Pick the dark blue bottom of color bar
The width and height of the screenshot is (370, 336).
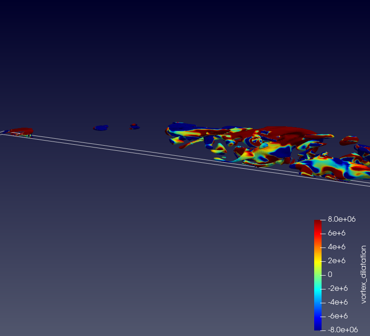(x=318, y=327)
